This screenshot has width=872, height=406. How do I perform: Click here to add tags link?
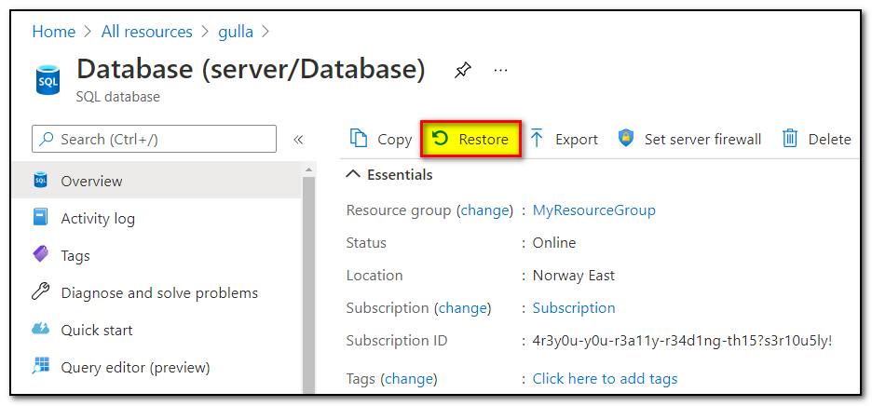point(605,379)
